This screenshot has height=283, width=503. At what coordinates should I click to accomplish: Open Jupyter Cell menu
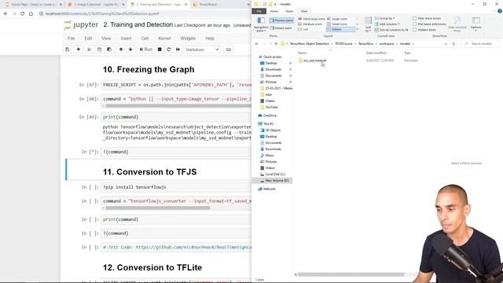tap(145, 39)
